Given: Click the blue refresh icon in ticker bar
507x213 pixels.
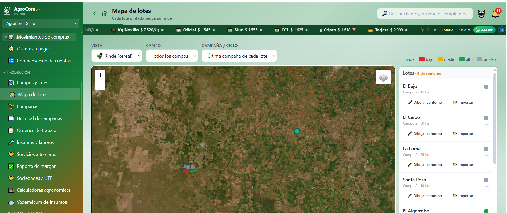Looking at the screenshot, I should pyautogui.click(x=502, y=30).
